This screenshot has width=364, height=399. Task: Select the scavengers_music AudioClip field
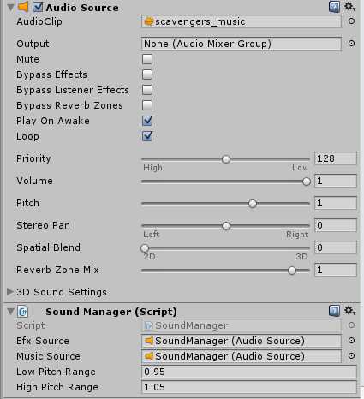tap(242, 21)
